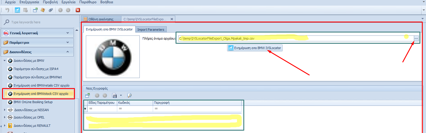Open the dropdown arrow beside the save icon
The width and height of the screenshot is (426, 133).
click(121, 95)
